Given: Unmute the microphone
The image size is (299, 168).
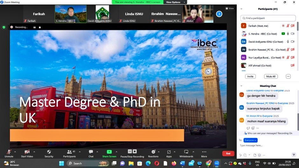Looking at the screenshot, I should pos(9,152).
